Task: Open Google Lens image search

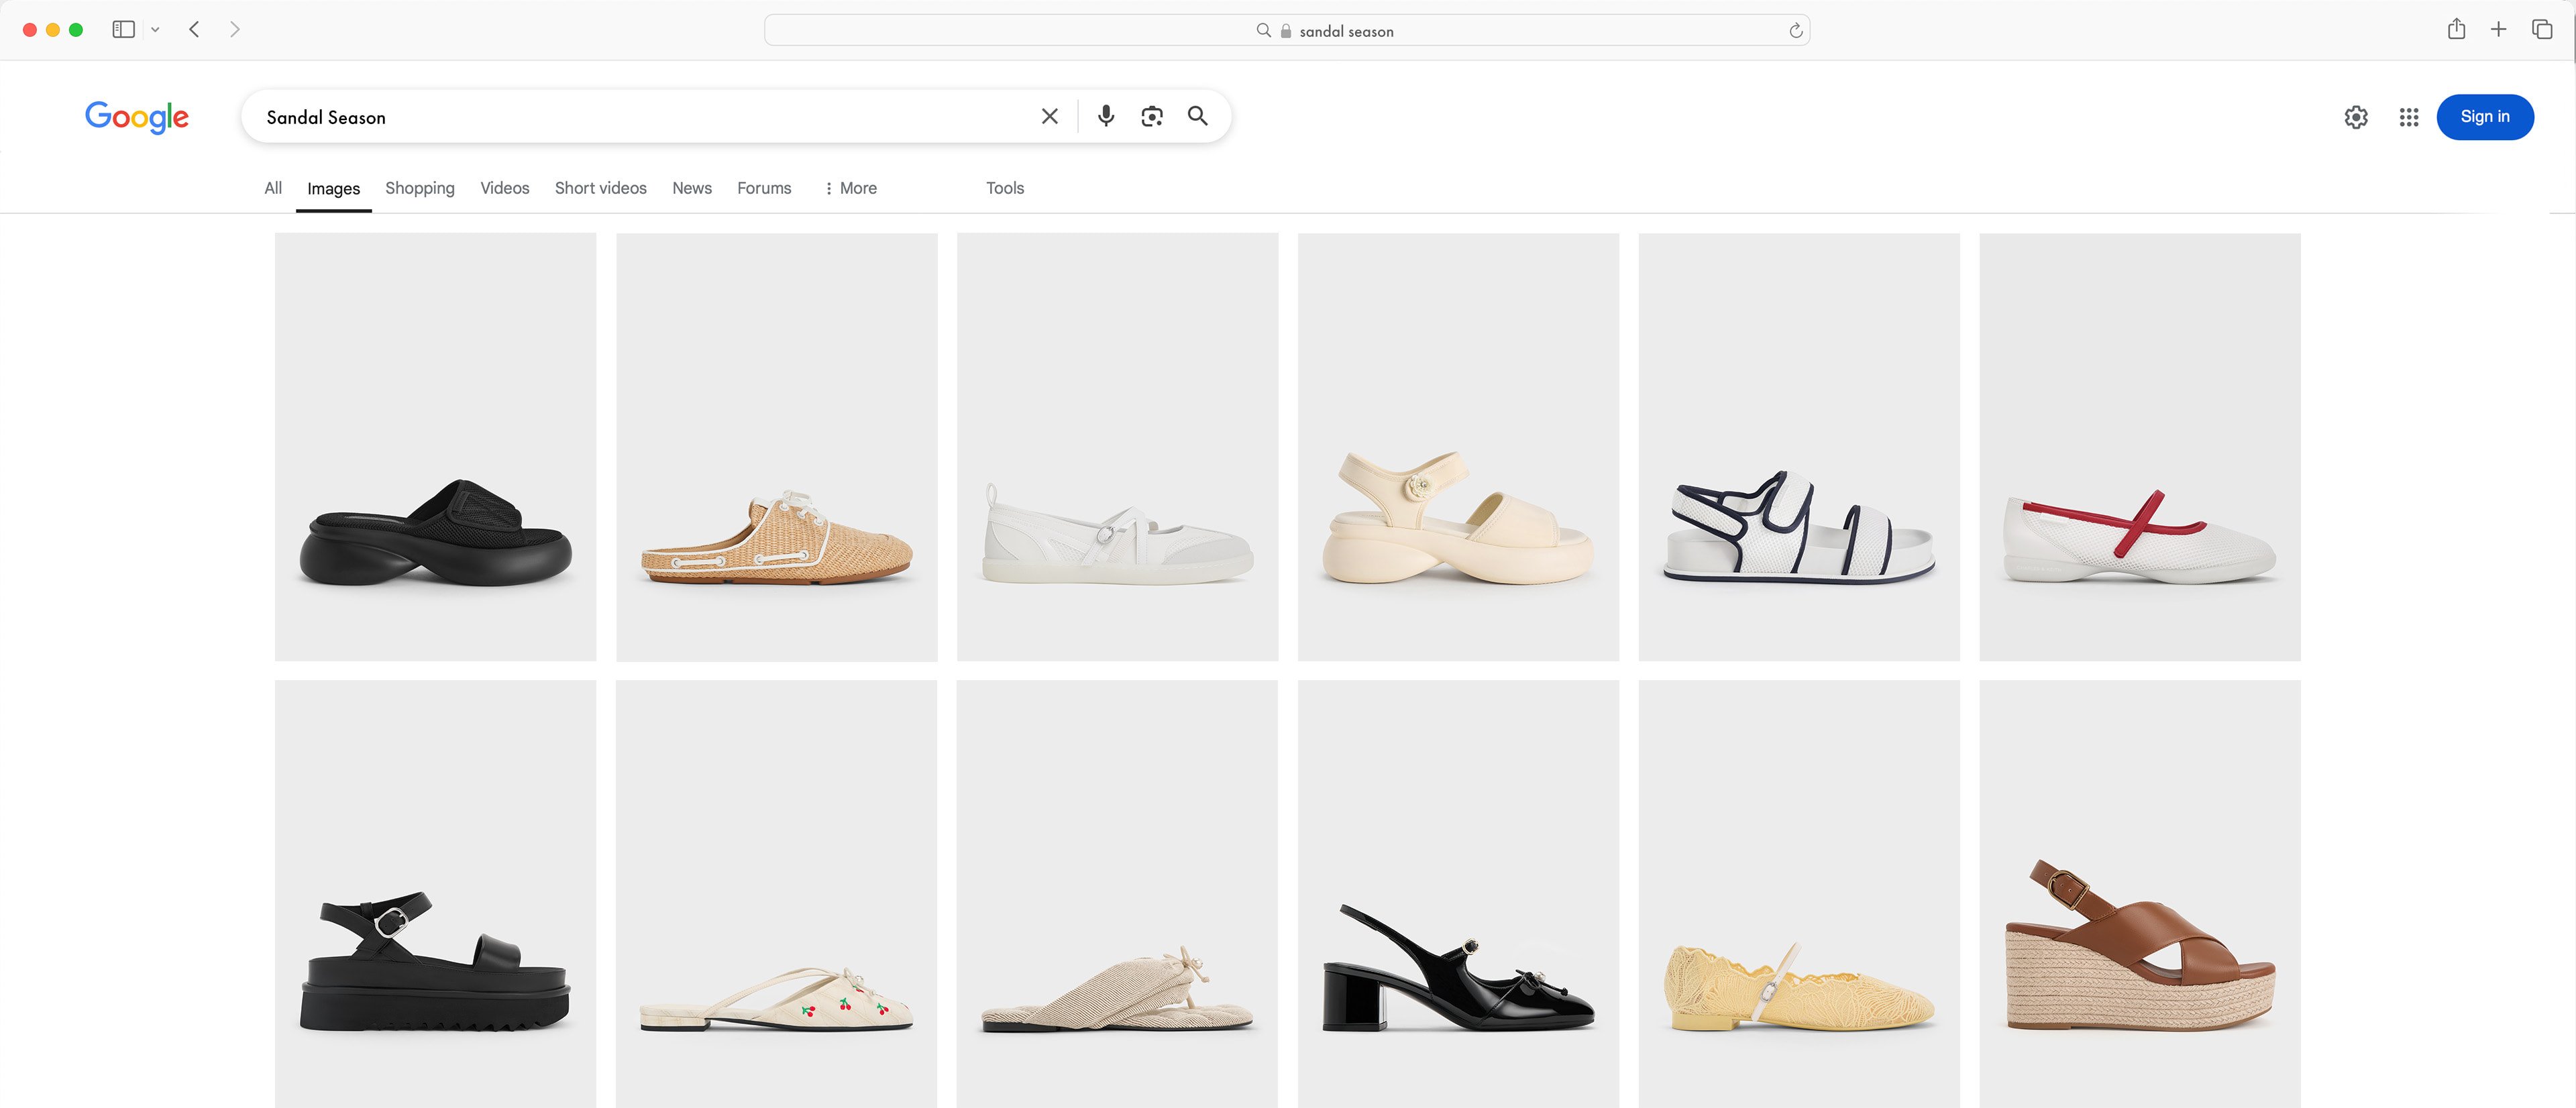Action: (x=1151, y=116)
